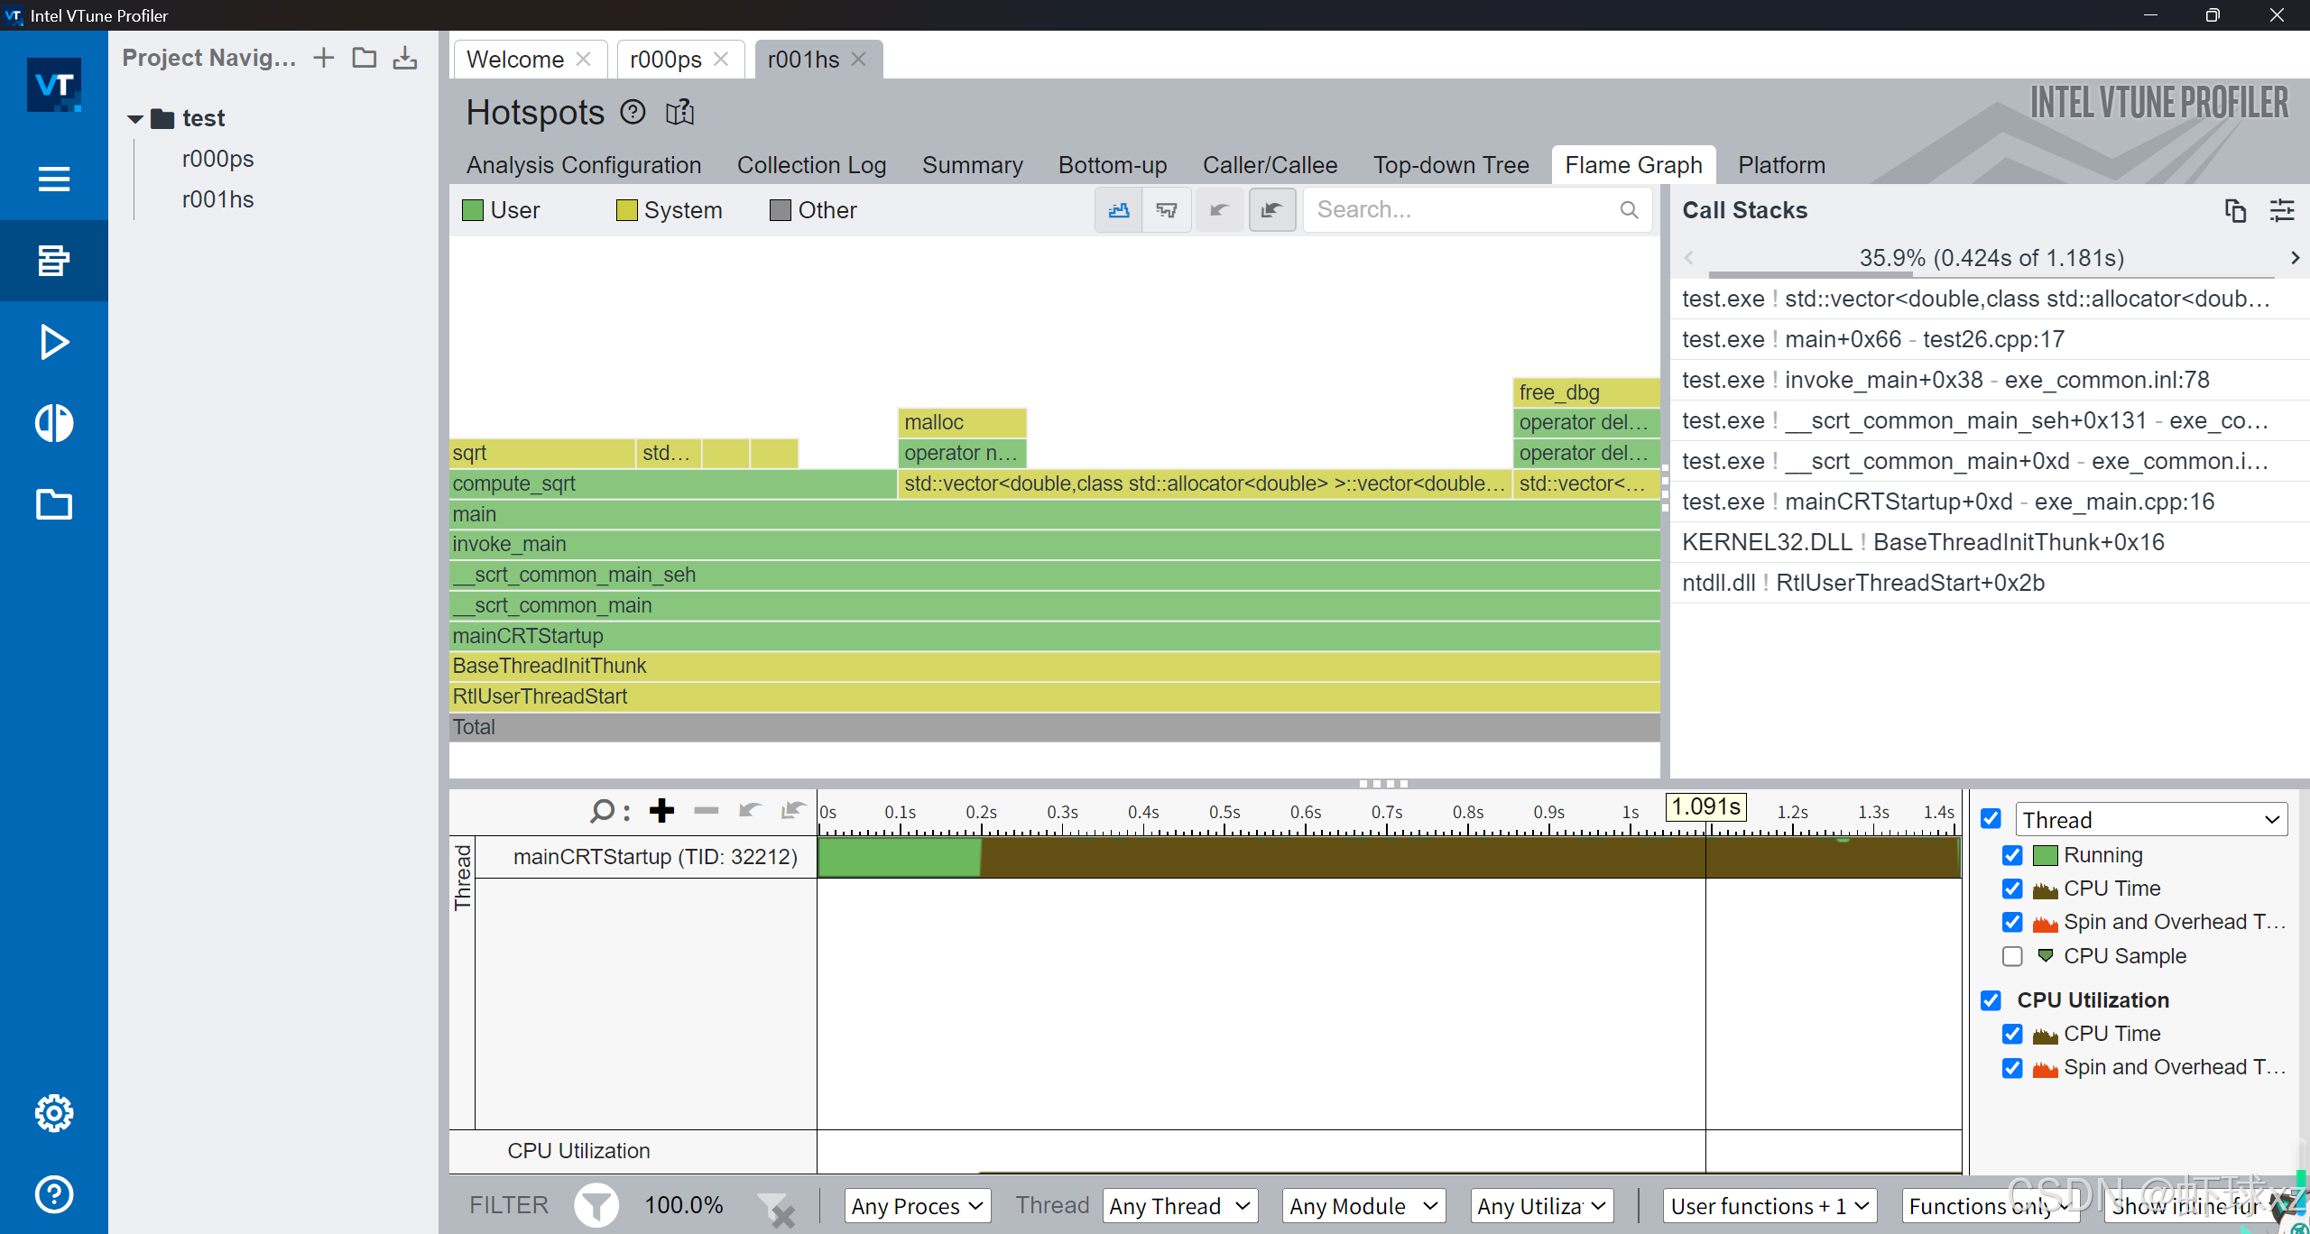Open the Compare Results split-circle sidebar icon
The width and height of the screenshot is (2310, 1234).
click(54, 423)
